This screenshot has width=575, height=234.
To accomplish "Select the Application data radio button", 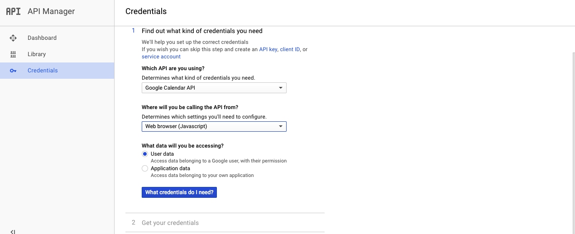I will (x=145, y=168).
